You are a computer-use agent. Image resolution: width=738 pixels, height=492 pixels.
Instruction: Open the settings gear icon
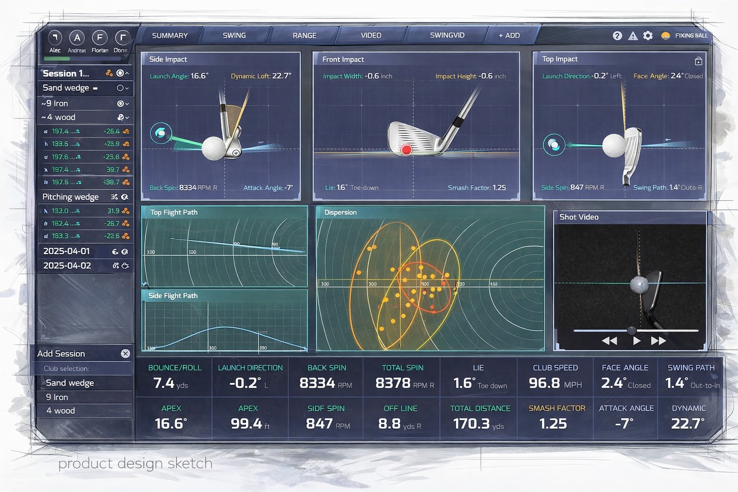tap(648, 36)
